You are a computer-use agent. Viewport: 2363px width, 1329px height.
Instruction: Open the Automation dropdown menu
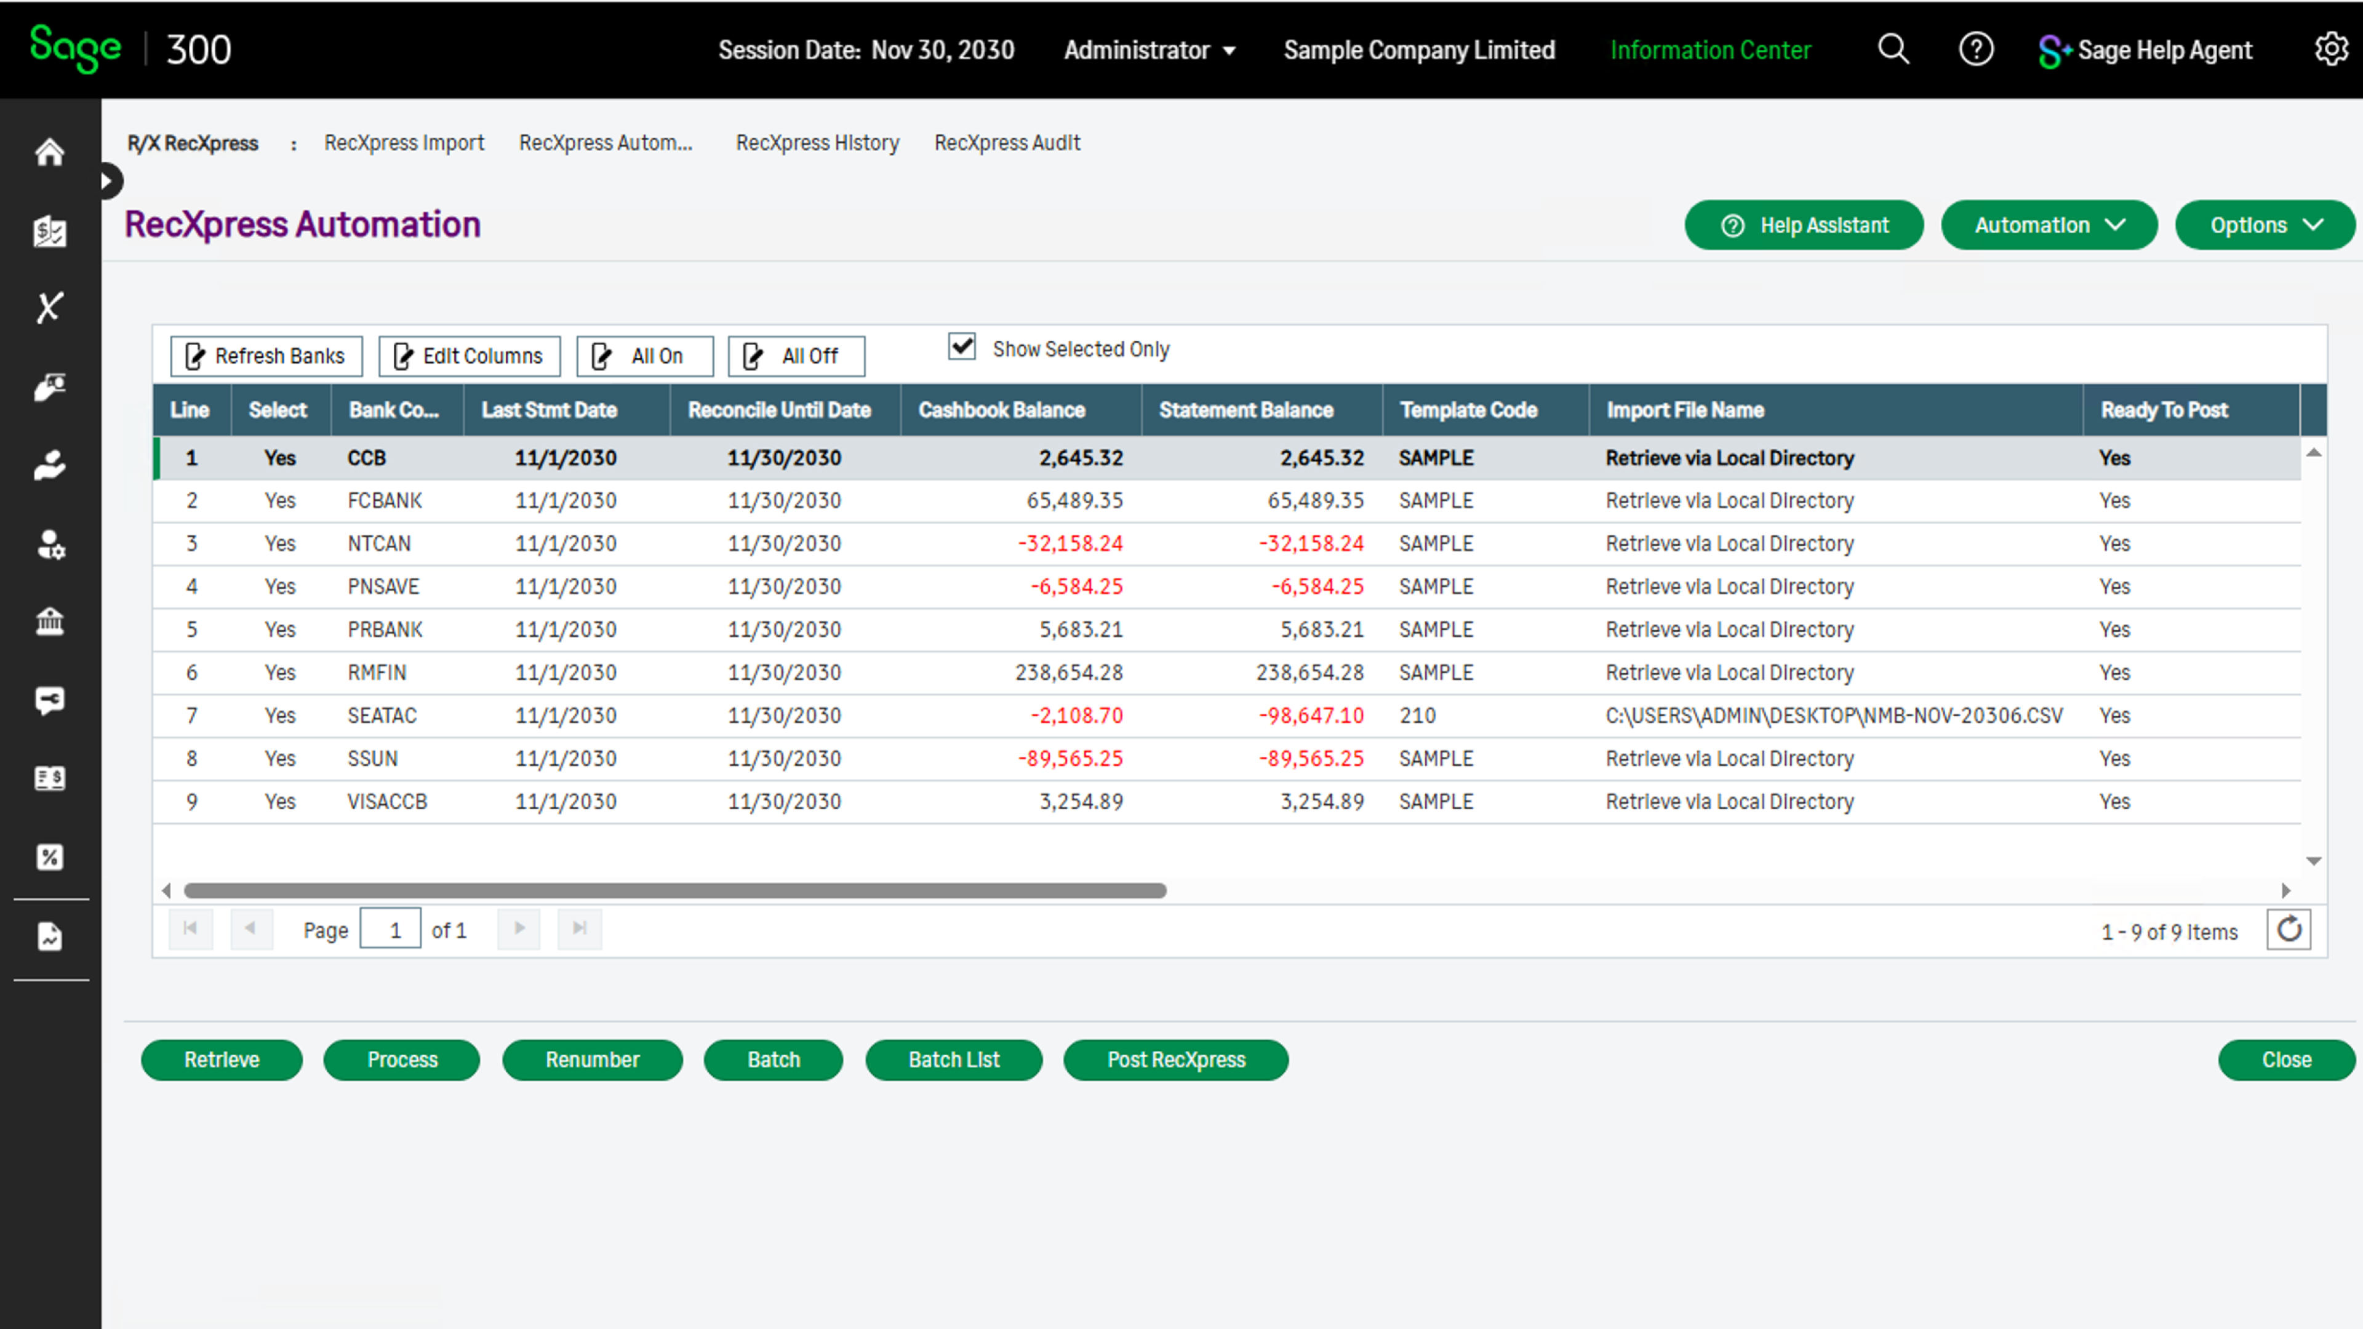2049,226
